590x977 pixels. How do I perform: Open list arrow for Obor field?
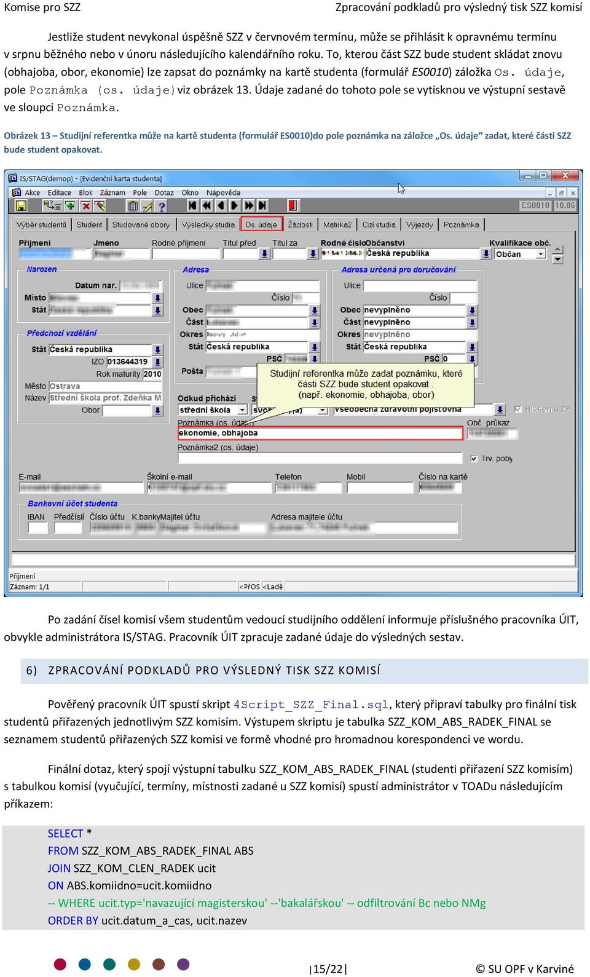pos(157,410)
